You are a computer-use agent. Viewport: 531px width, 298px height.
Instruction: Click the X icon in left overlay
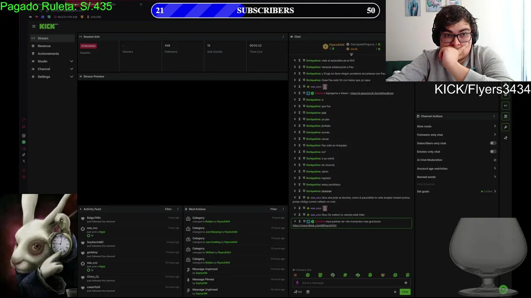coord(24,161)
